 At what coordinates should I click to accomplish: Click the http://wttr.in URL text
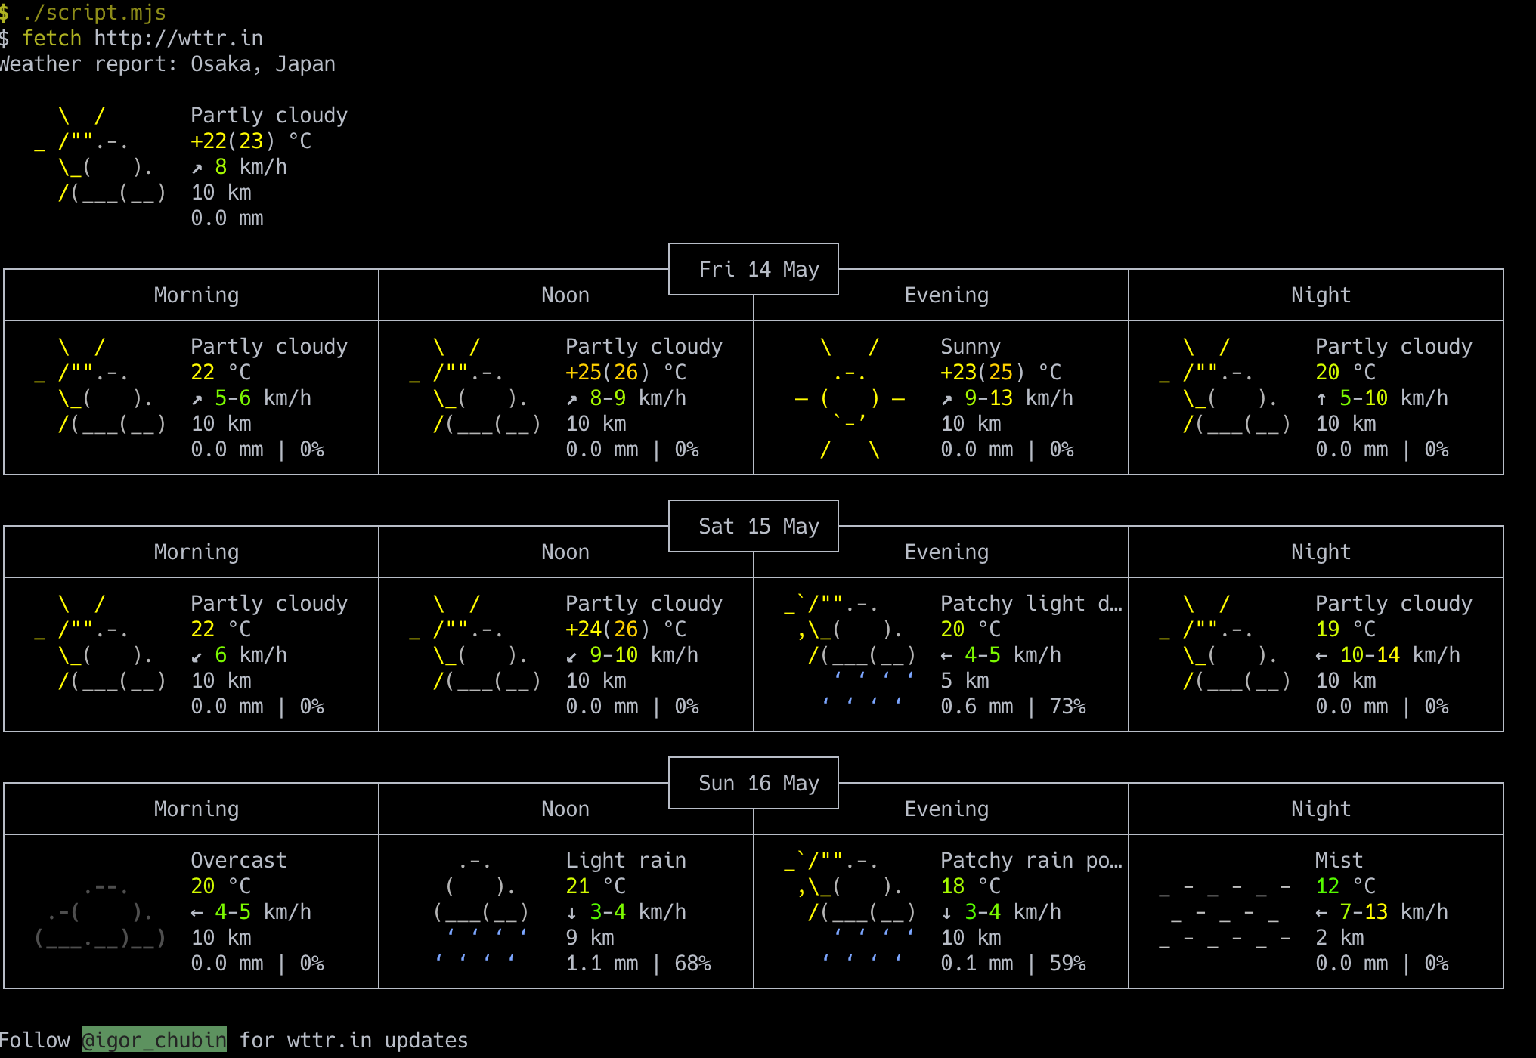tap(178, 38)
